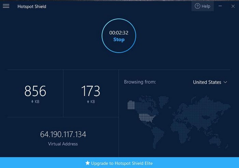Click the world map graphic
239x168 pixels.
coord(179,122)
